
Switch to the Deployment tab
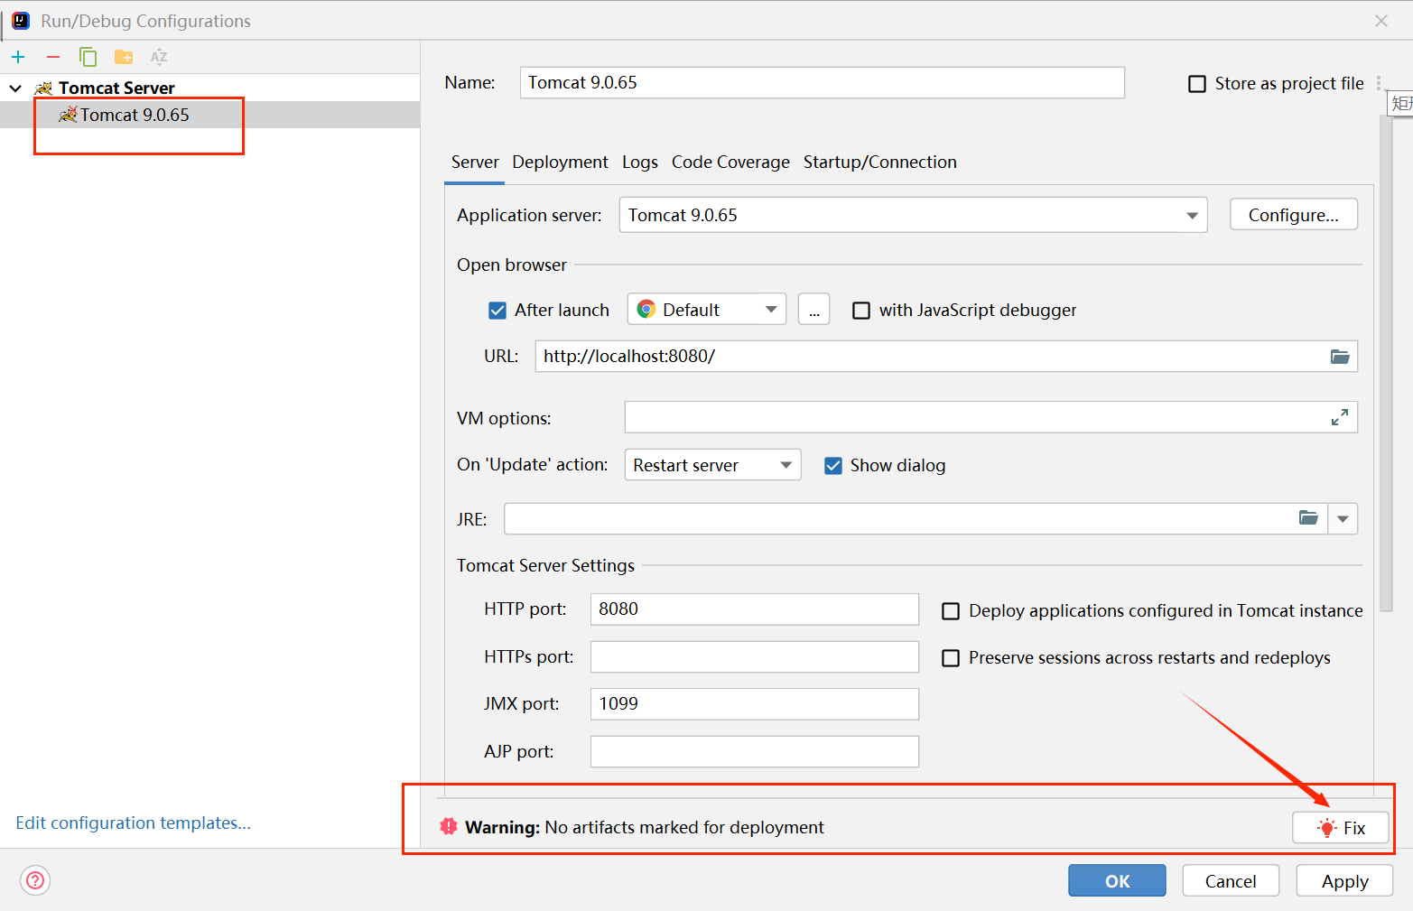click(560, 163)
